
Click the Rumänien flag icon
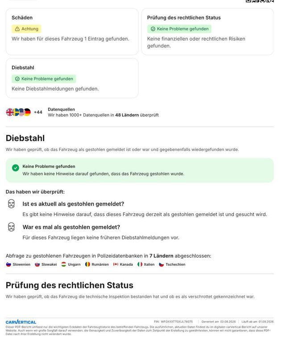point(87,264)
